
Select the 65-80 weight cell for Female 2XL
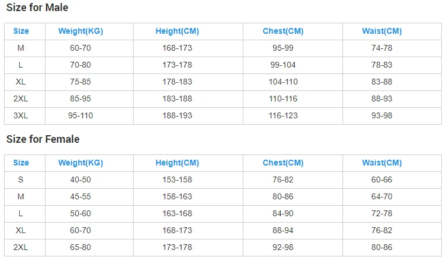tap(81, 248)
